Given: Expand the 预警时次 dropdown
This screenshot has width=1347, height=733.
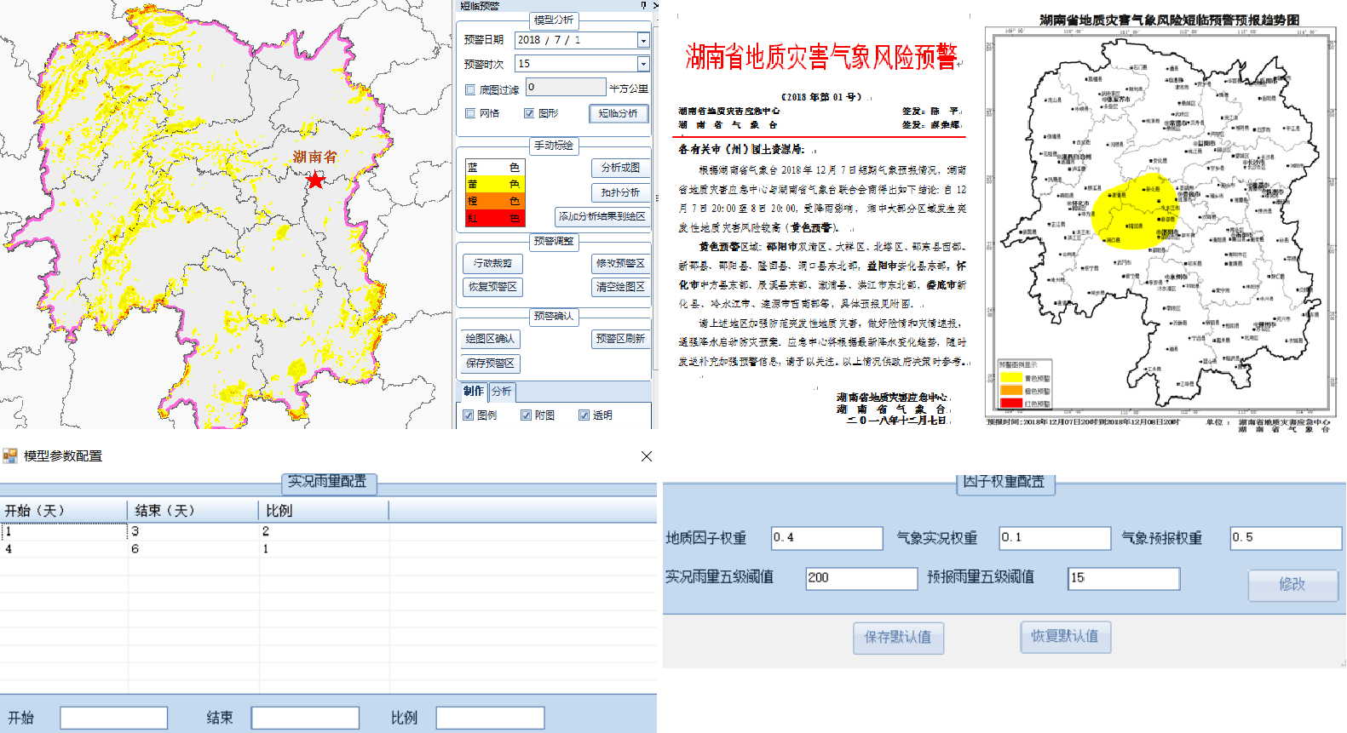Looking at the screenshot, I should pos(643,65).
